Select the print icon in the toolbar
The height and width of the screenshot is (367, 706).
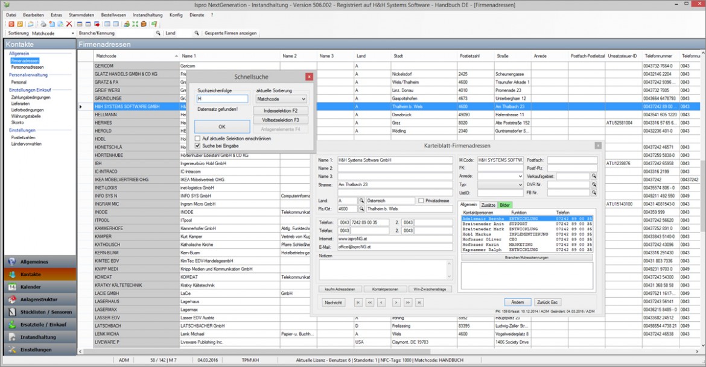[43, 24]
